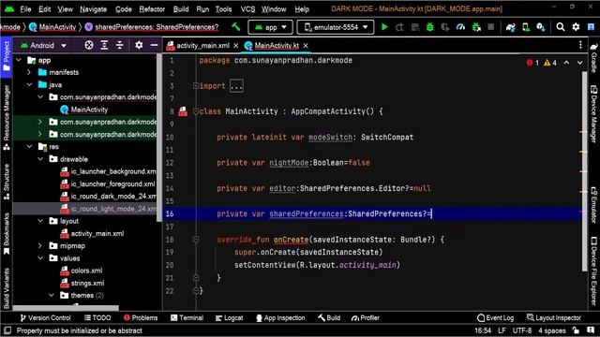600x337 pixels.
Task: Collapse the values folder
Action: point(40,258)
